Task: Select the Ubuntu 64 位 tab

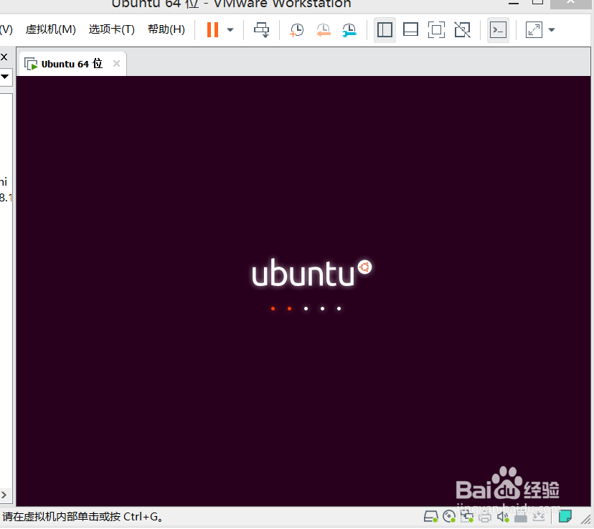Action: (x=72, y=64)
